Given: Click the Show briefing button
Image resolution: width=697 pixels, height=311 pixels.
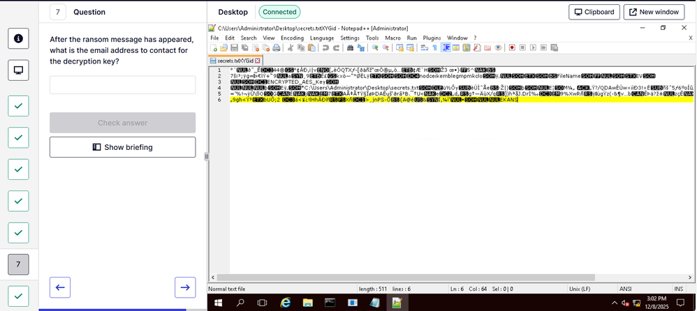Looking at the screenshot, I should [122, 147].
